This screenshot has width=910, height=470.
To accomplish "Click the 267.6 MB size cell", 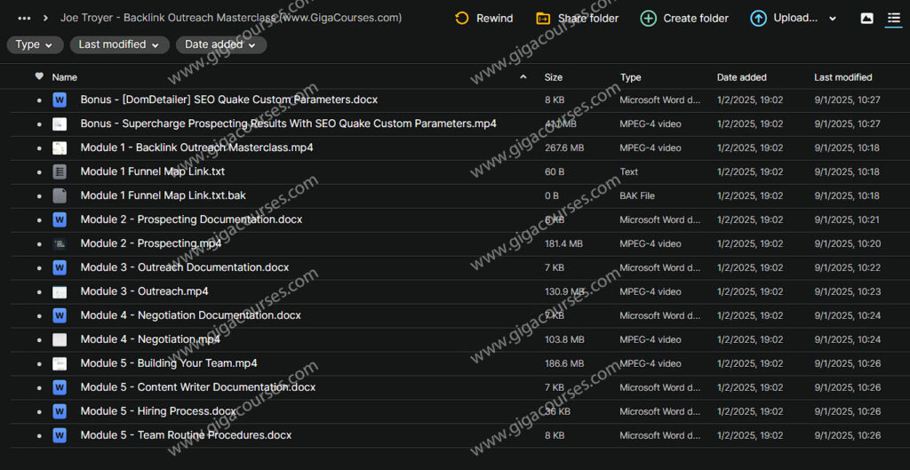I will point(564,148).
